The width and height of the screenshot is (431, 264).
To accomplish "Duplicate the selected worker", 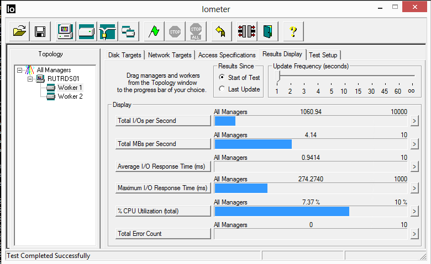I will point(128,31).
